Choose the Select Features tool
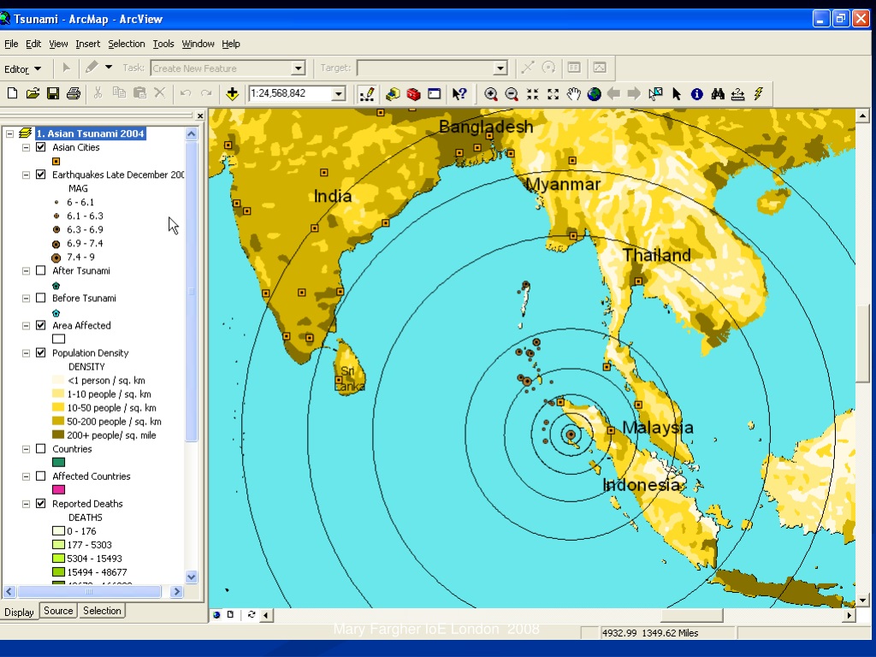This screenshot has width=876, height=657. pyautogui.click(x=655, y=94)
